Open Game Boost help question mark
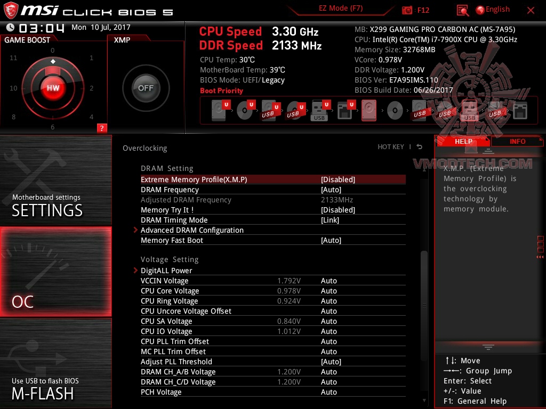 point(102,128)
